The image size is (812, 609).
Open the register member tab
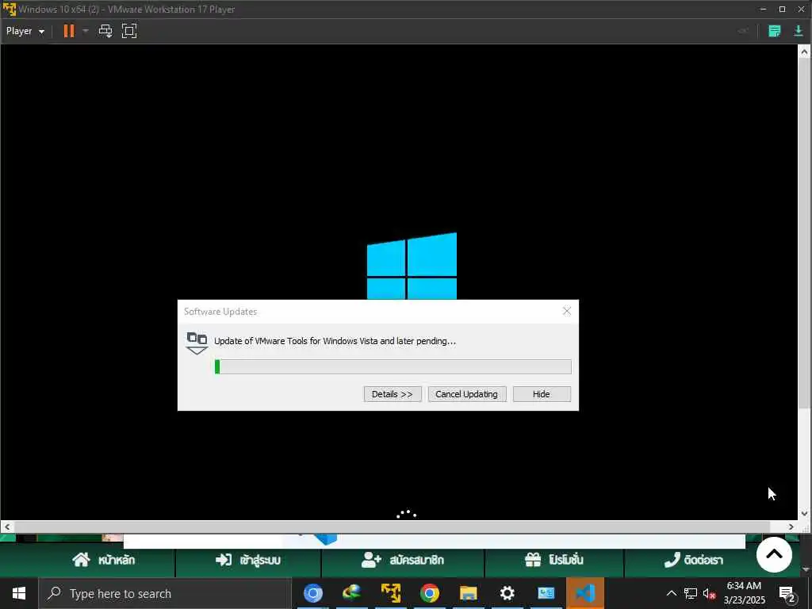[402, 560]
